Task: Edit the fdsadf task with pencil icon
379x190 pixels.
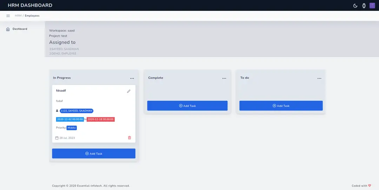Action: (x=128, y=91)
